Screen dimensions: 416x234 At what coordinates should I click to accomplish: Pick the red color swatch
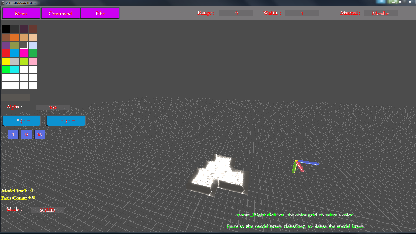point(6,53)
